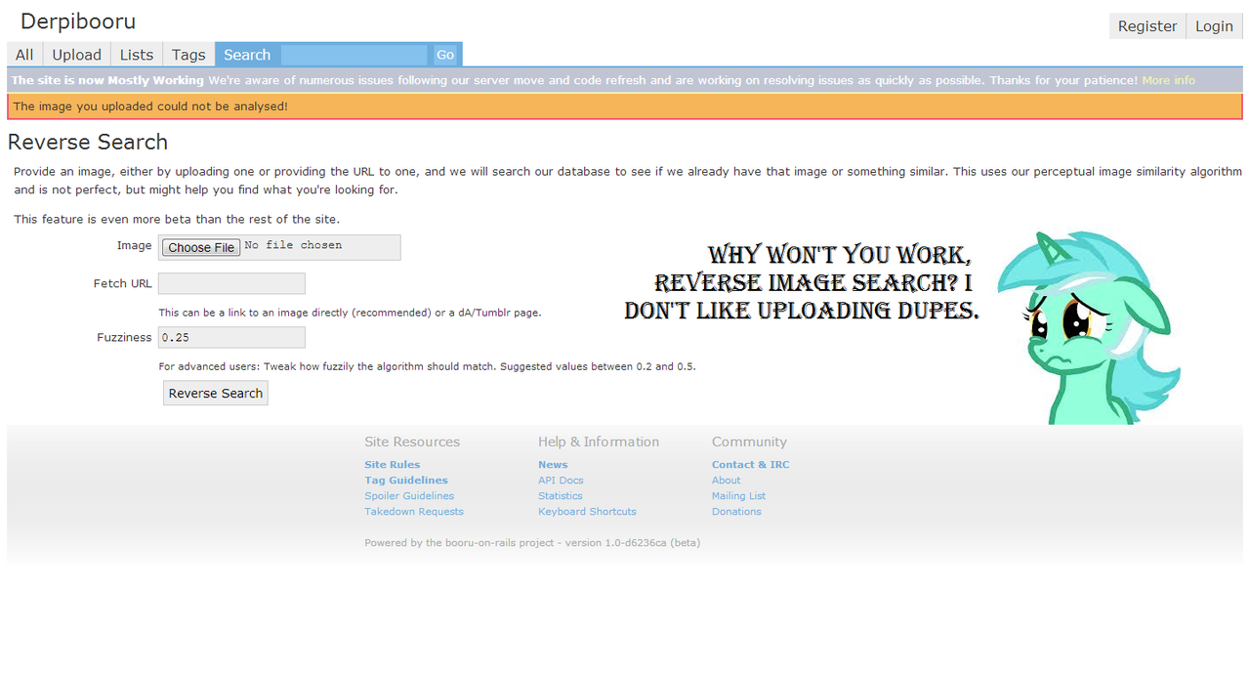The image size is (1250, 673).
Task: Open the Tags tab
Action: pyautogui.click(x=188, y=55)
